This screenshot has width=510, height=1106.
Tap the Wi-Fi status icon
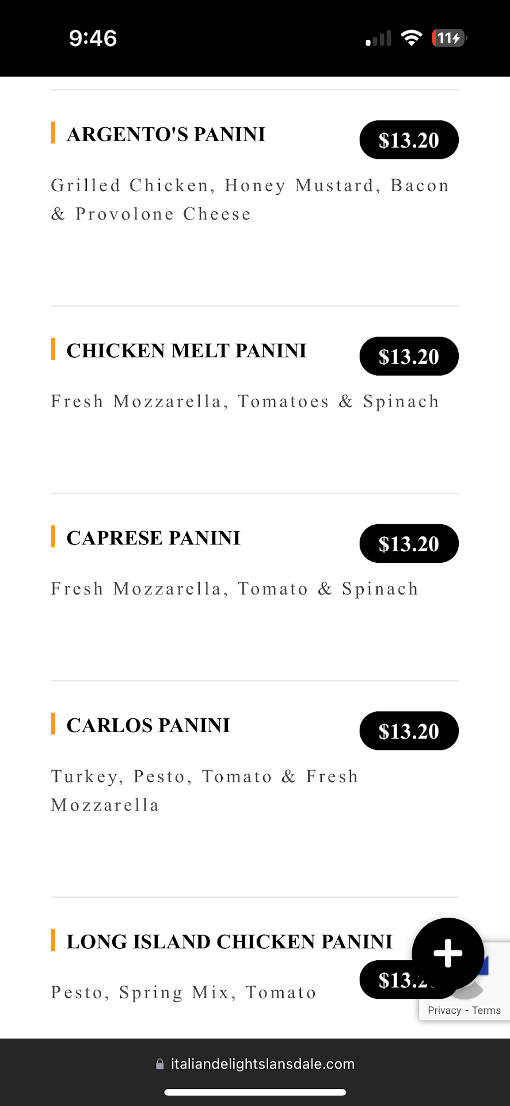[411, 38]
